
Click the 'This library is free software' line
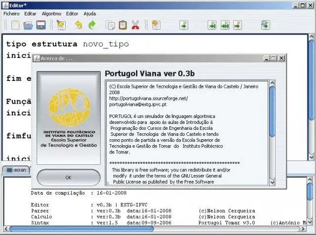point(171,170)
